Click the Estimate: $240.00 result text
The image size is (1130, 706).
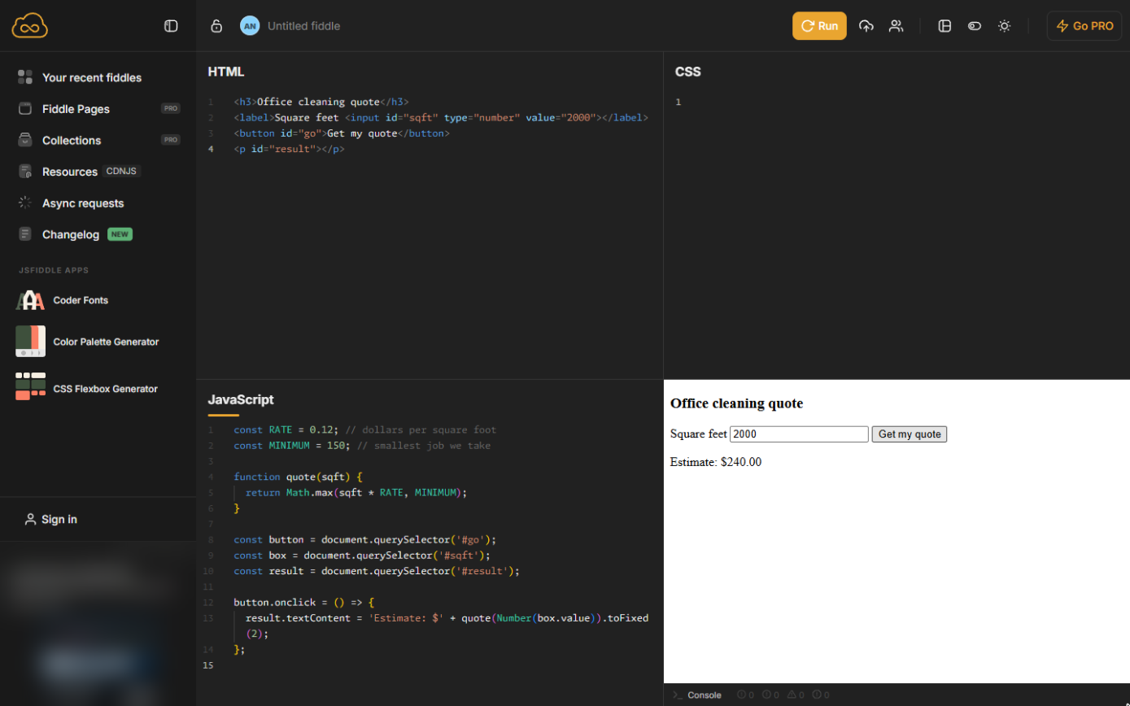716,462
